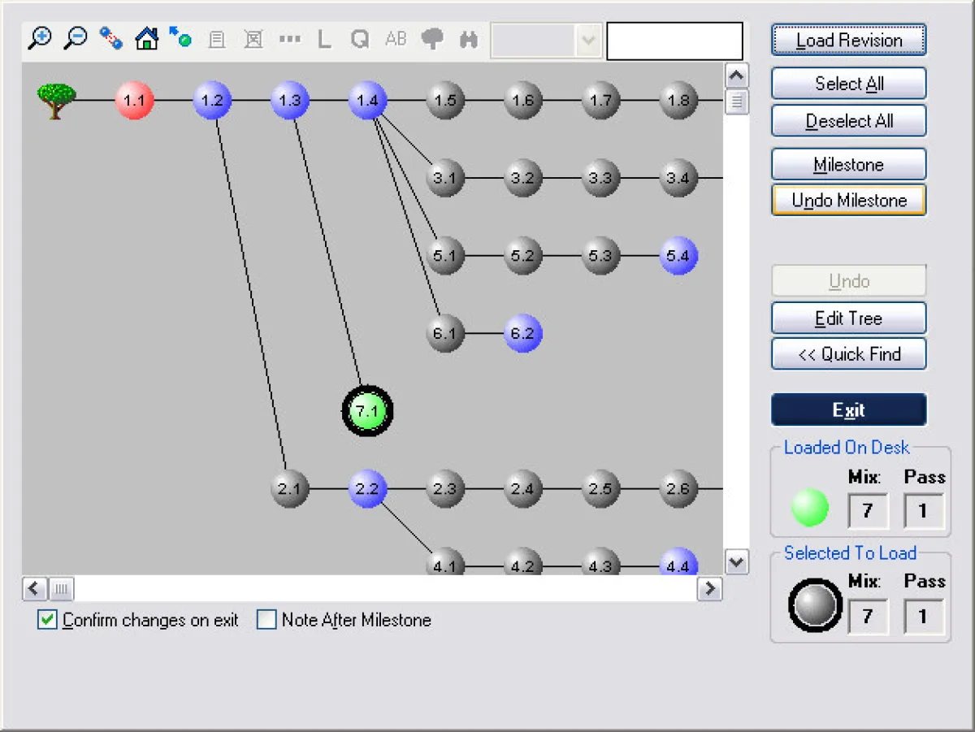Click the horizontal scrollbar left arrow

[36, 589]
